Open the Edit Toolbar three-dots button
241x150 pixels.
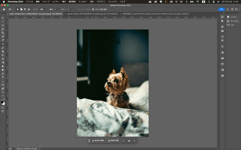[x=3, y=96]
